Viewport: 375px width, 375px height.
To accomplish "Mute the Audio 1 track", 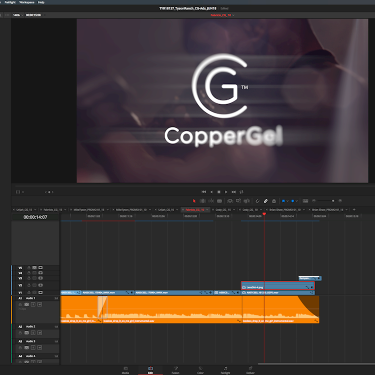I will pos(39,304).
